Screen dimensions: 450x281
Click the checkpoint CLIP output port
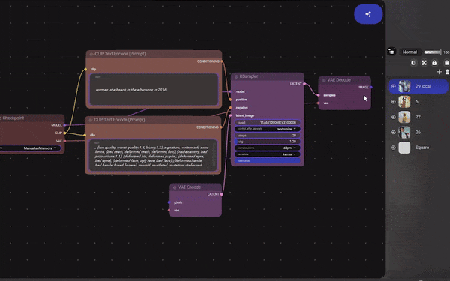pyautogui.click(x=64, y=133)
